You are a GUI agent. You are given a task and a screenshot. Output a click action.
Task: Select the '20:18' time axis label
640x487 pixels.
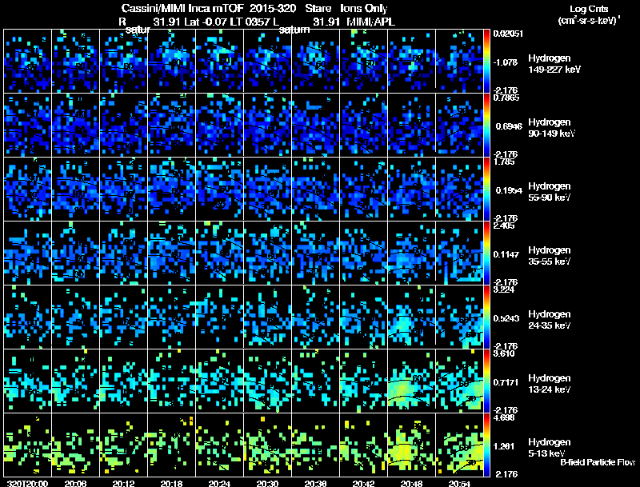171,483
